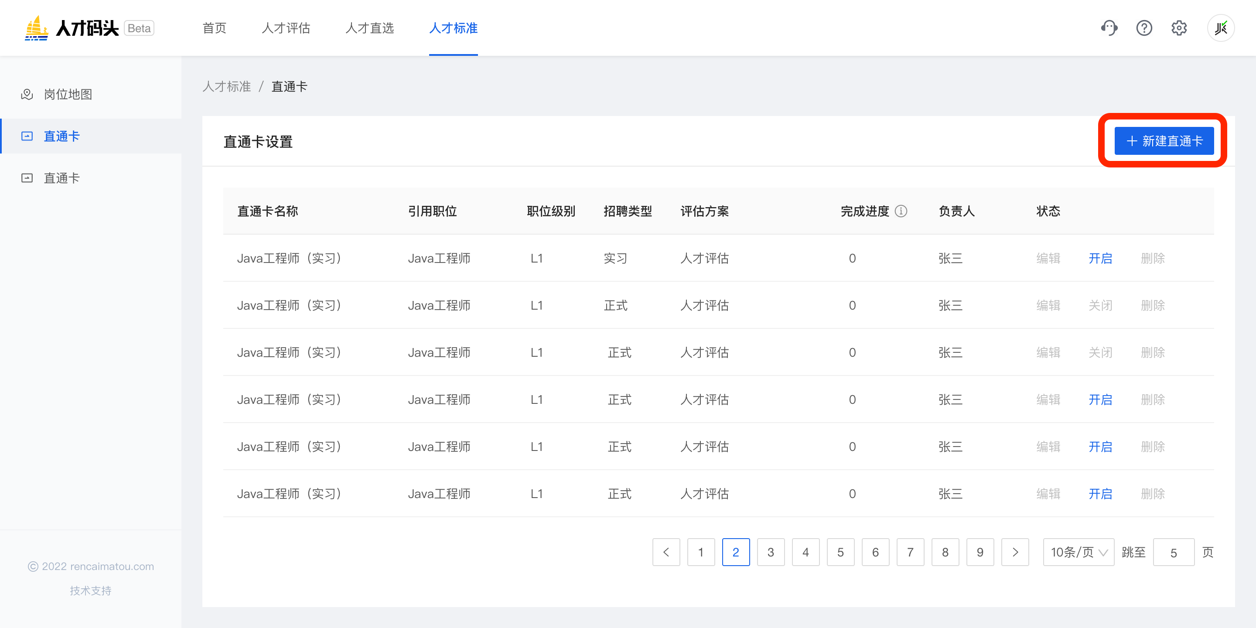Open the 技术支持 footer link
Image resolution: width=1256 pixels, height=628 pixels.
click(90, 590)
